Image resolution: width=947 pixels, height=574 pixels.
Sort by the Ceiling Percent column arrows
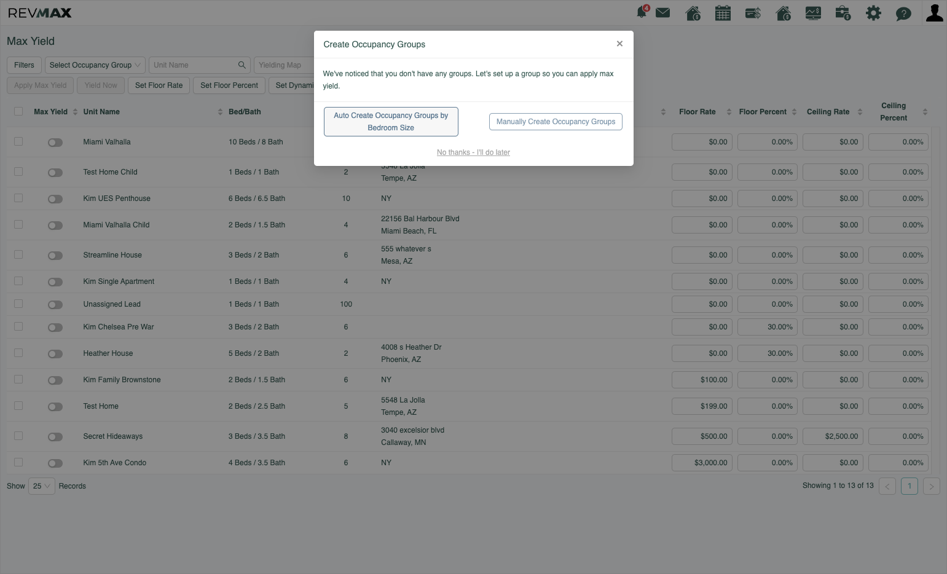pyautogui.click(x=925, y=112)
